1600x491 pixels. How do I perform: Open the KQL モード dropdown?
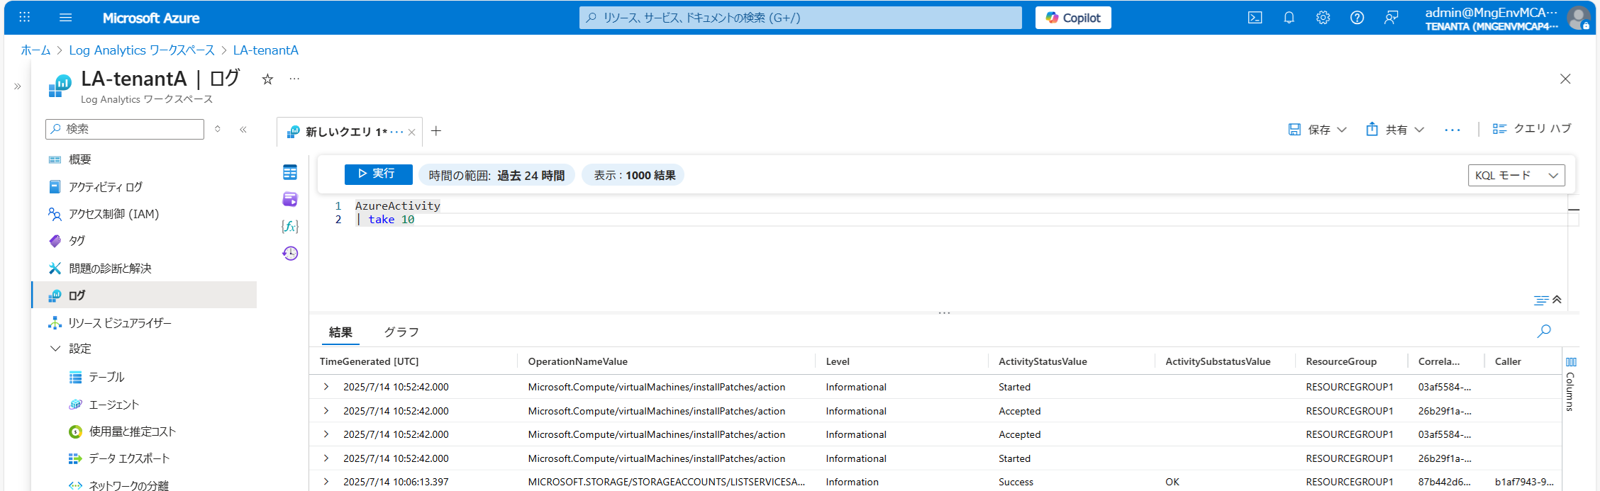pyautogui.click(x=1516, y=175)
